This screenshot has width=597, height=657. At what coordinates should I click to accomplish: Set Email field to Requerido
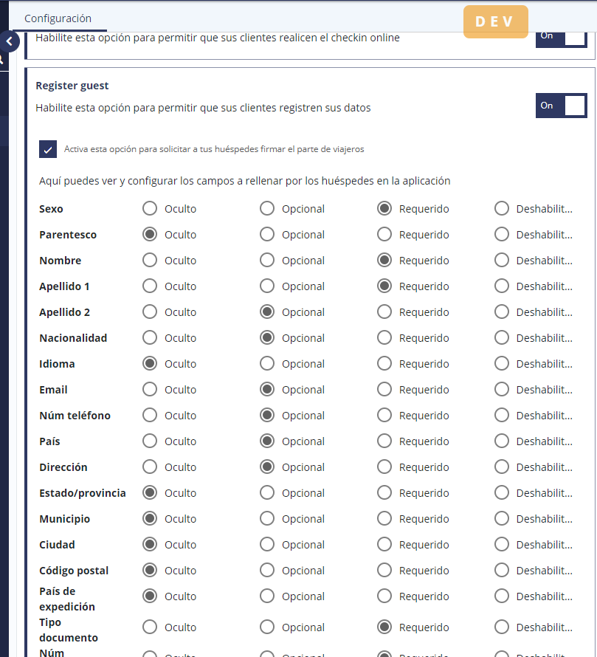pyautogui.click(x=384, y=390)
